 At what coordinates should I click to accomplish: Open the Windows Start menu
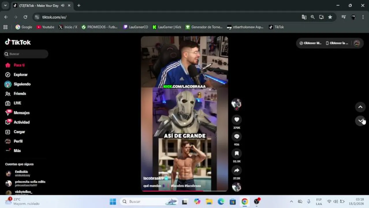pyautogui.click(x=113, y=202)
